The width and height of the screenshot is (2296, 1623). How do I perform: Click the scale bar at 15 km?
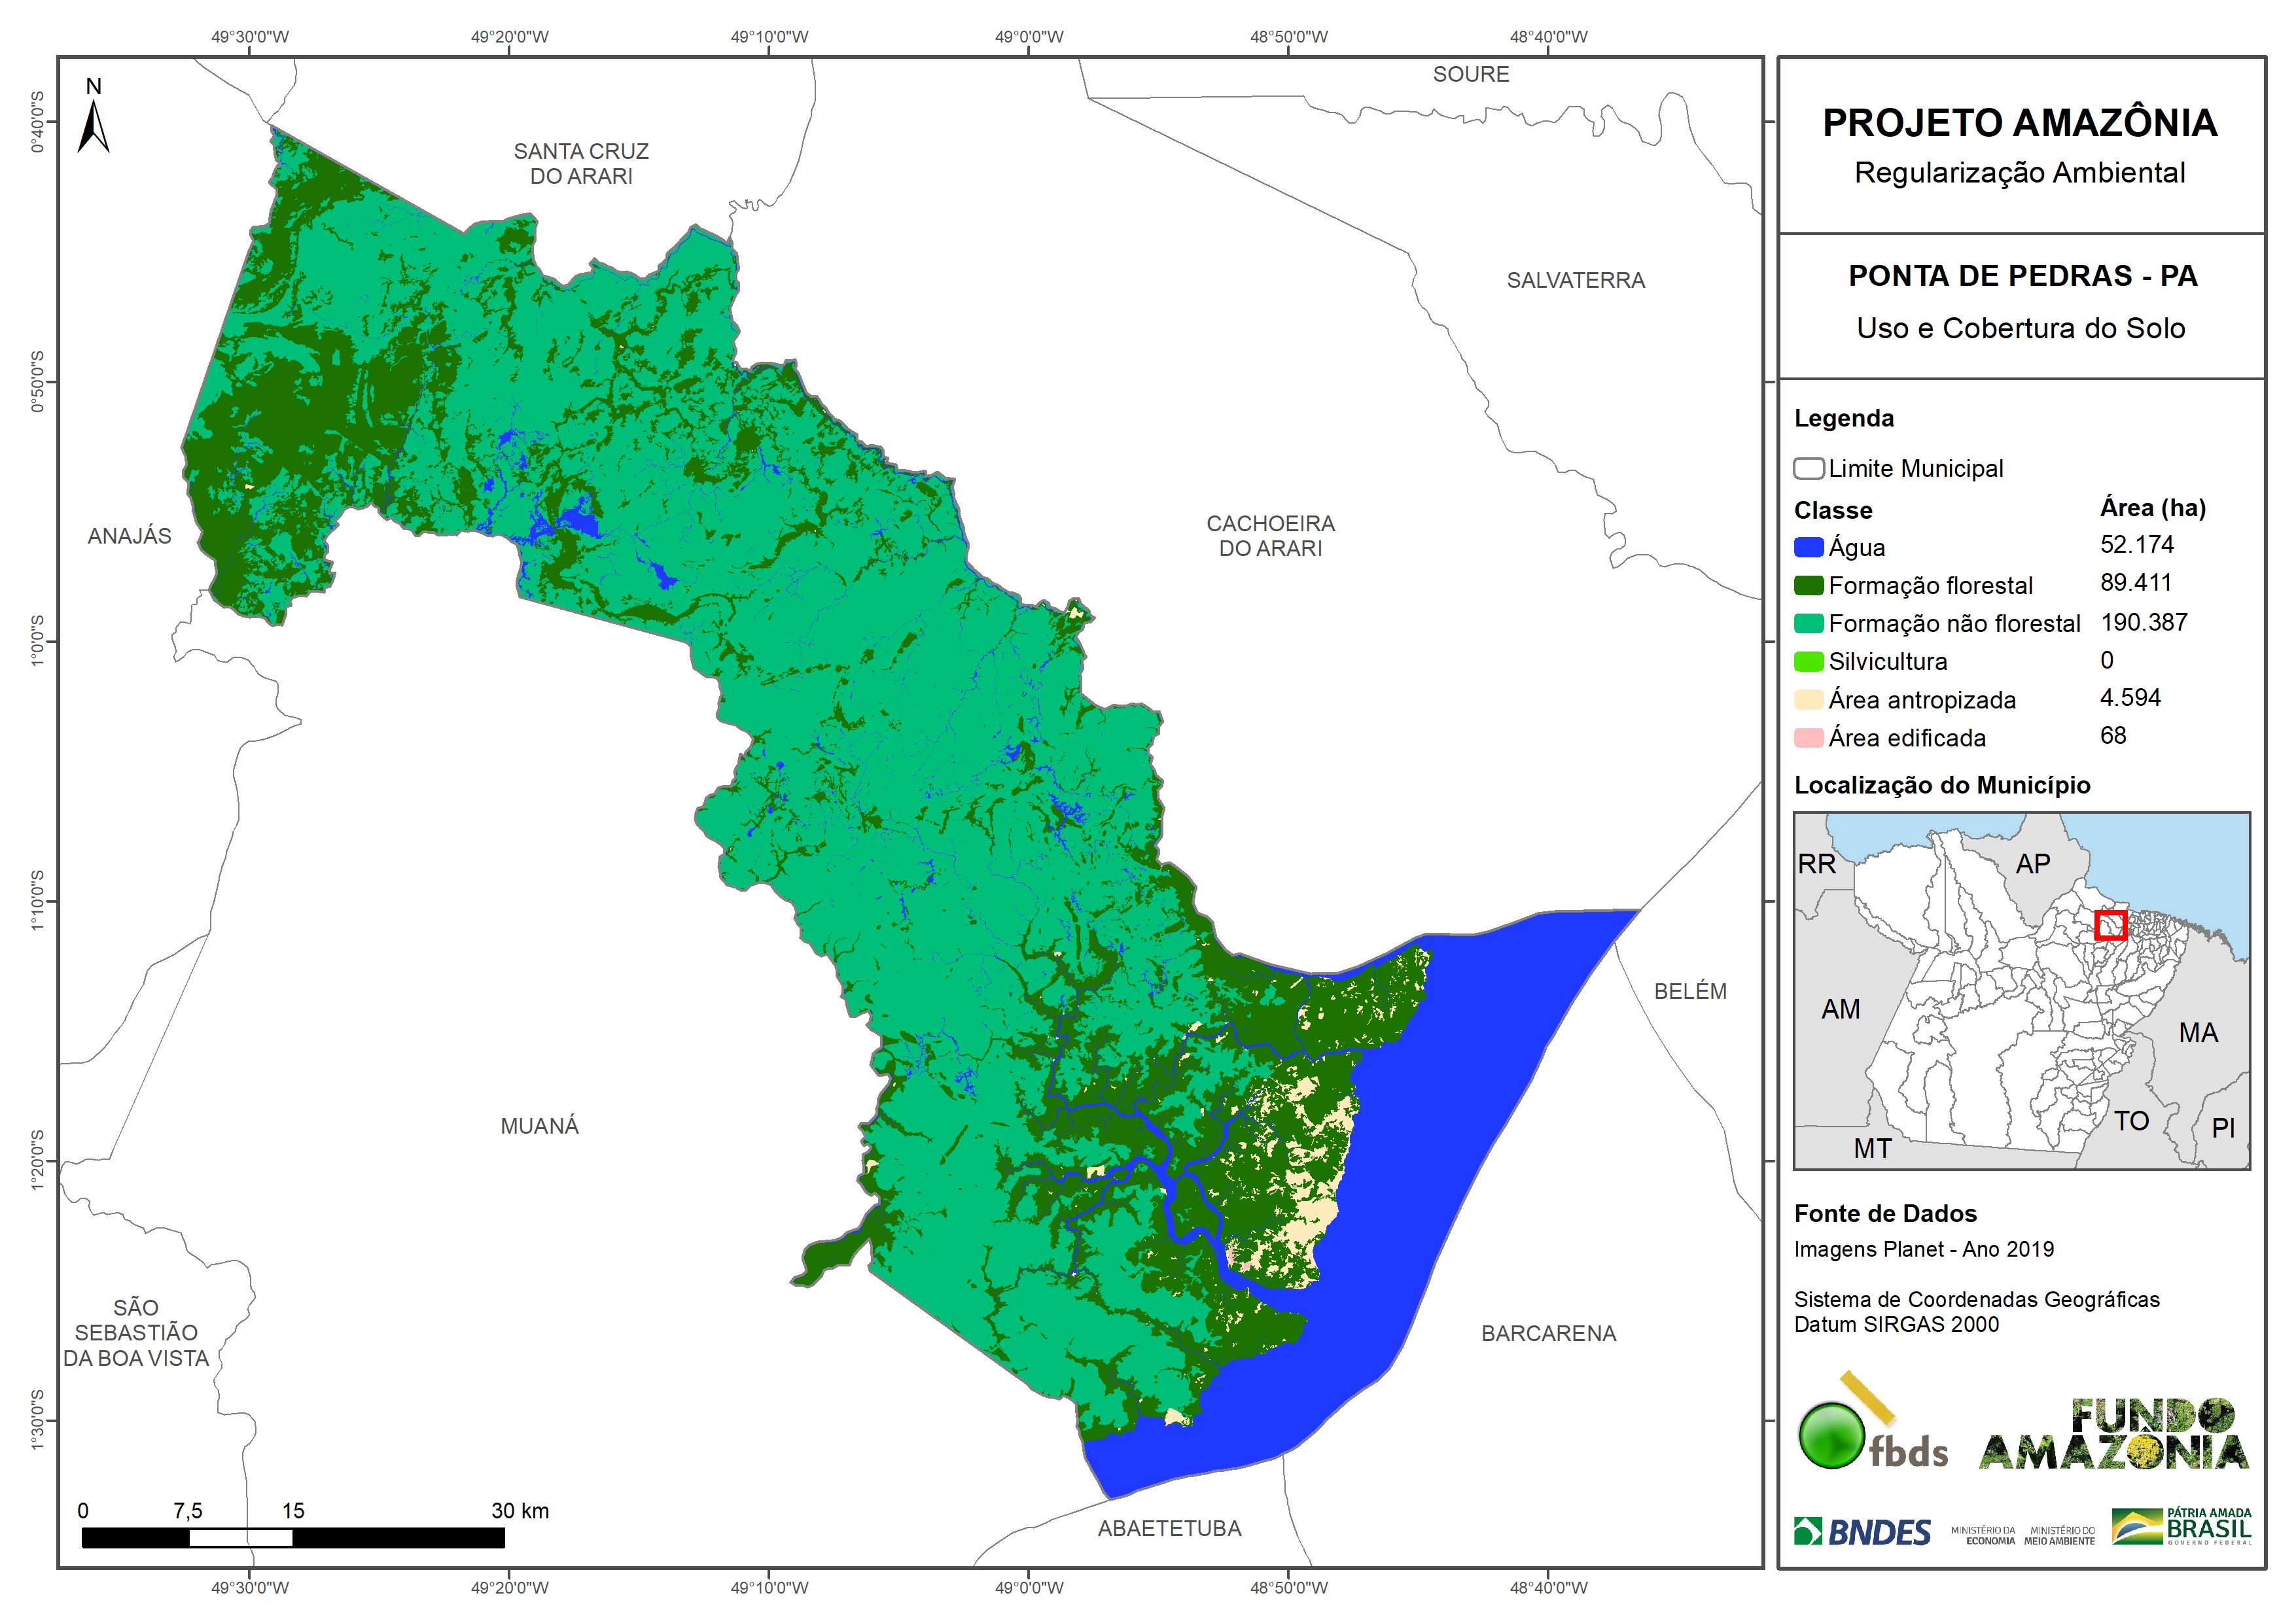[x=293, y=1537]
